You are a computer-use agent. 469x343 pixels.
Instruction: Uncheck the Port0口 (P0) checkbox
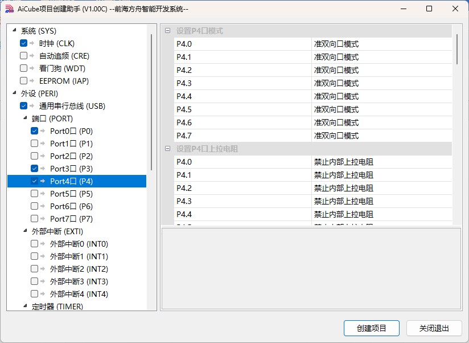pos(34,131)
